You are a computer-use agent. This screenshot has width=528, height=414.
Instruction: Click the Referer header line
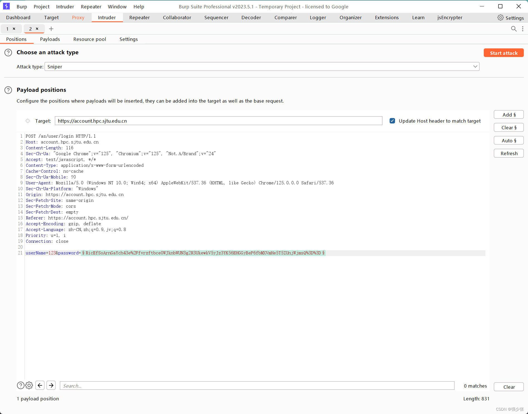[77, 218]
